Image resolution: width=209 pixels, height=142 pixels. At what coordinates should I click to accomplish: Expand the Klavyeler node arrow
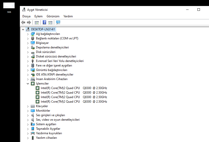pos(28,106)
